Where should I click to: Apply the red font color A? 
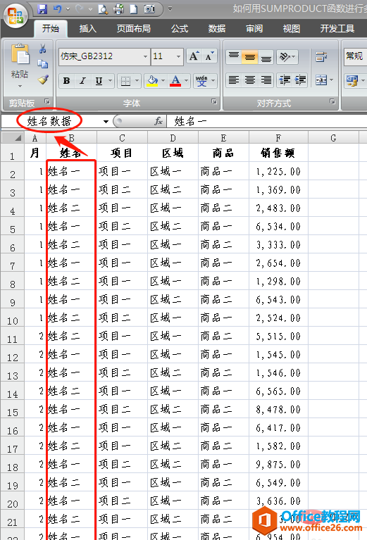(175, 81)
